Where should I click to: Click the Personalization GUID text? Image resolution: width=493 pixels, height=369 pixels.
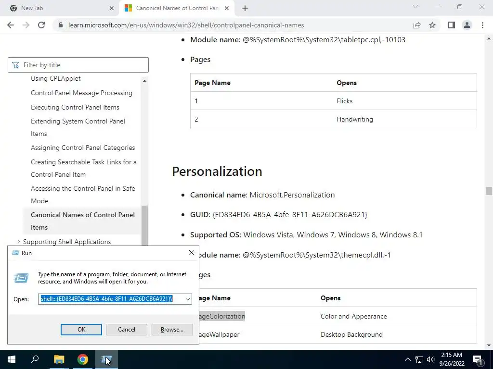[290, 215]
